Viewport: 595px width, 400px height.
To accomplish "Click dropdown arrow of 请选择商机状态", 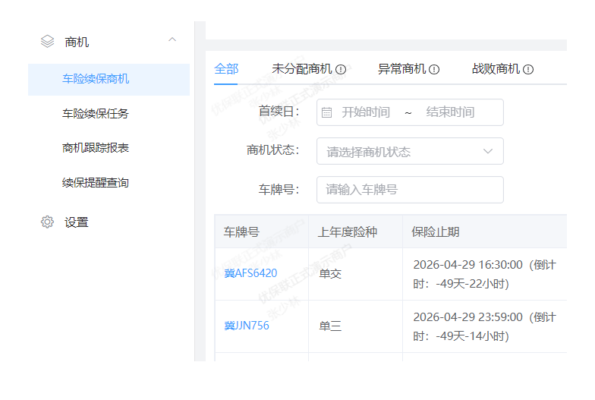I will tap(488, 151).
